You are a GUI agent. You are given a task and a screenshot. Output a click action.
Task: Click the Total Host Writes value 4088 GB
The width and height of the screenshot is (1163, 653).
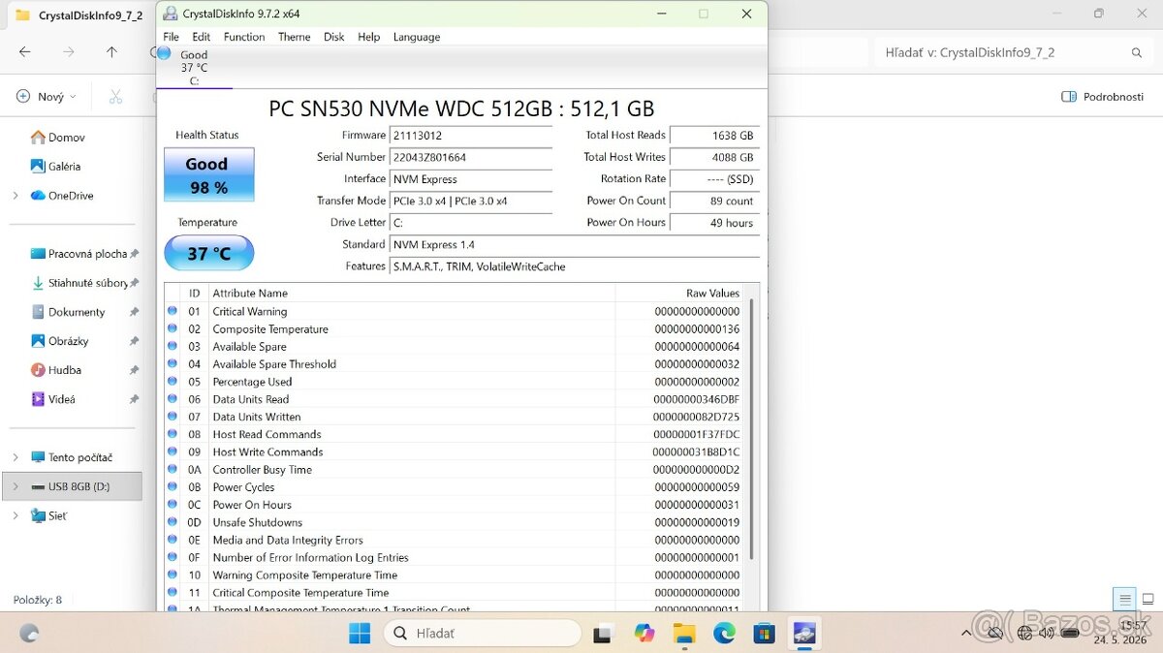pos(714,157)
